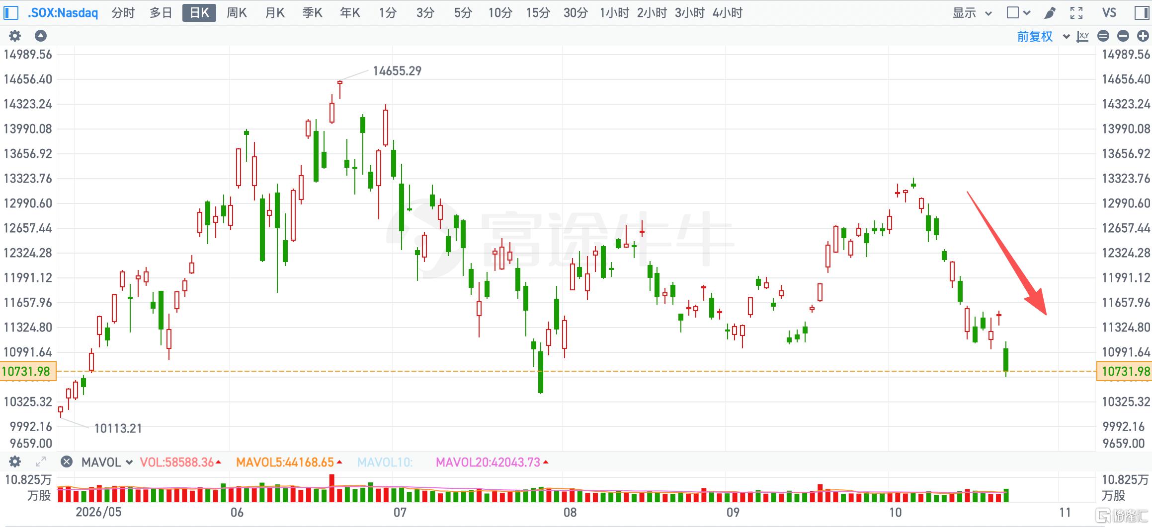This screenshot has height=527, width=1152.
Task: Expand the 显示 display dropdown
Action: 972,13
